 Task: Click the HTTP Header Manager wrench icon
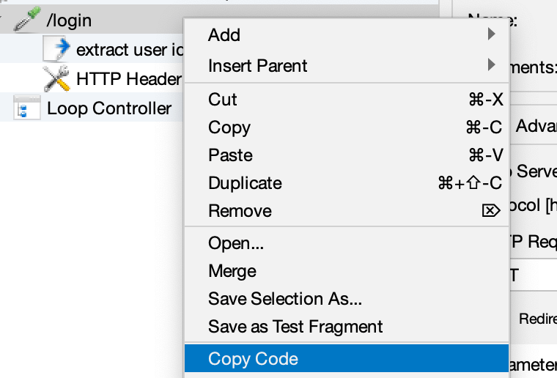(56, 78)
